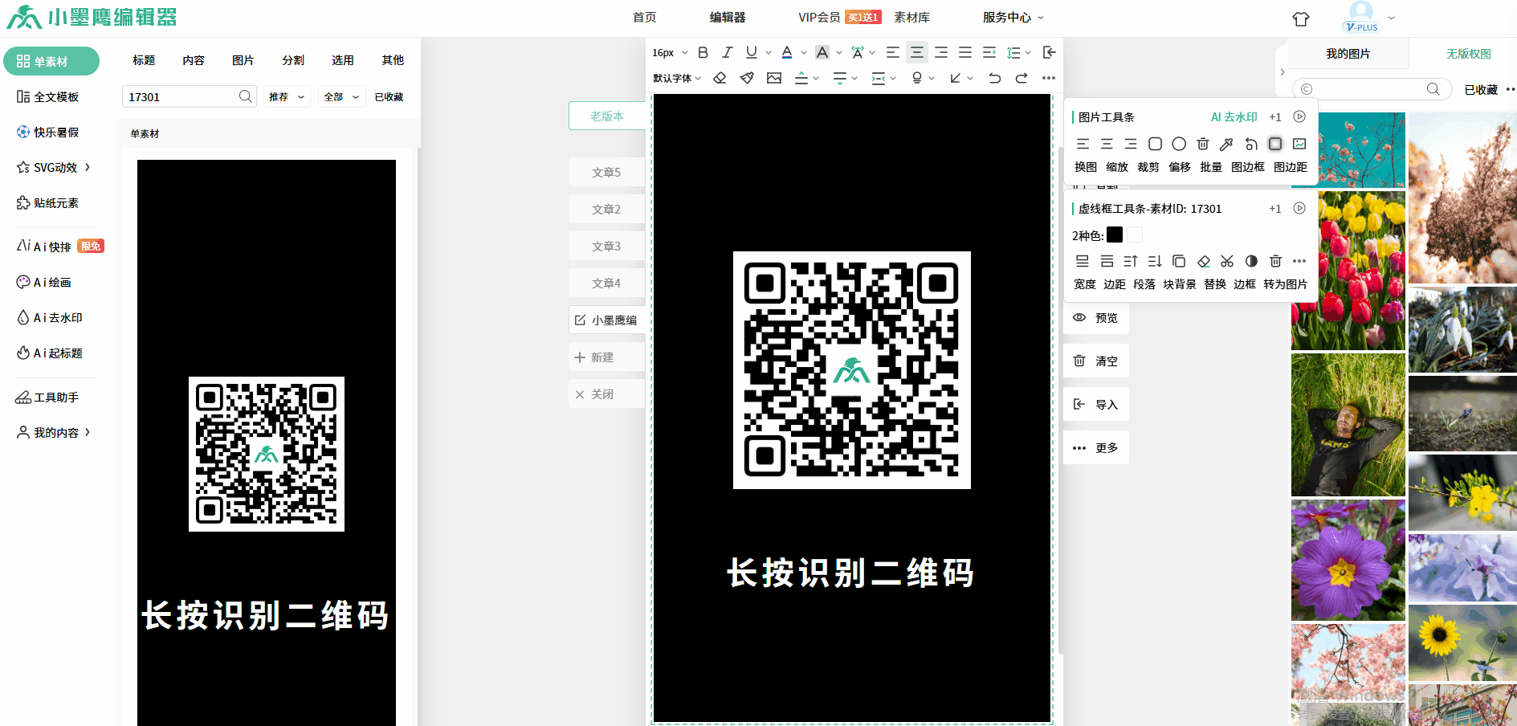1517x726 pixels.
Task: Go to 首页 in top navigation
Action: coord(644,17)
